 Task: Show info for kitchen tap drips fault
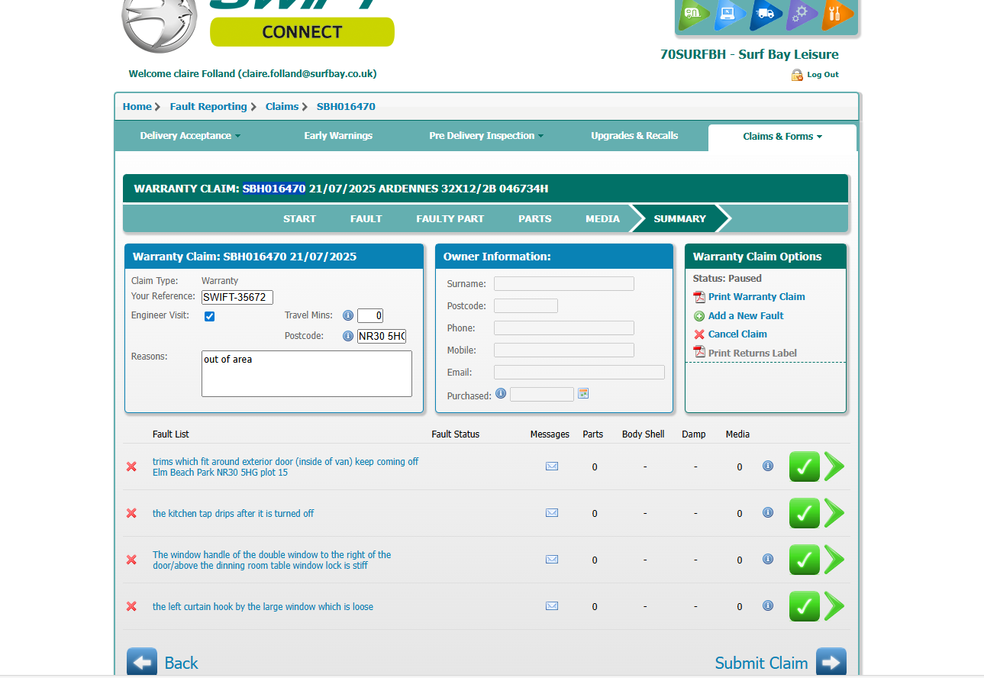(x=768, y=512)
